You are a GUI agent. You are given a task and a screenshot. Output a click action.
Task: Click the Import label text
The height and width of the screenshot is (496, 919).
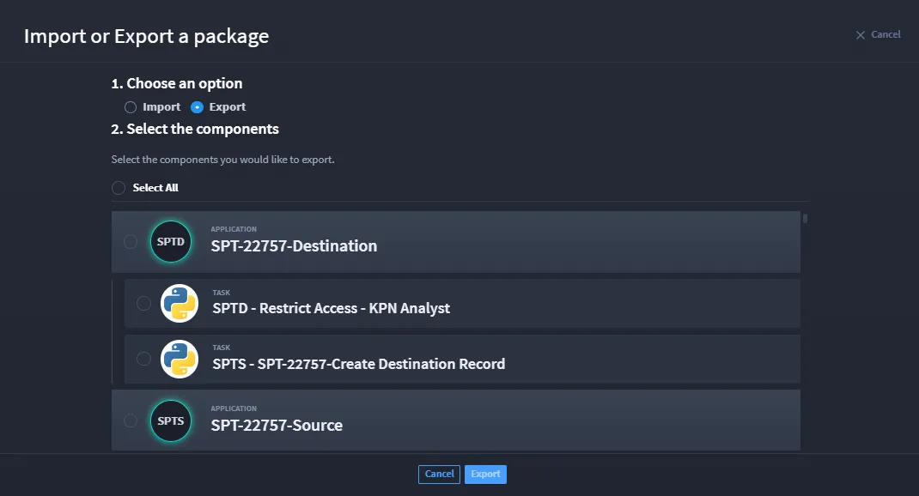point(161,107)
